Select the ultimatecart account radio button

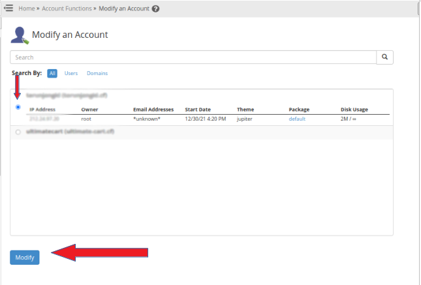pos(18,132)
